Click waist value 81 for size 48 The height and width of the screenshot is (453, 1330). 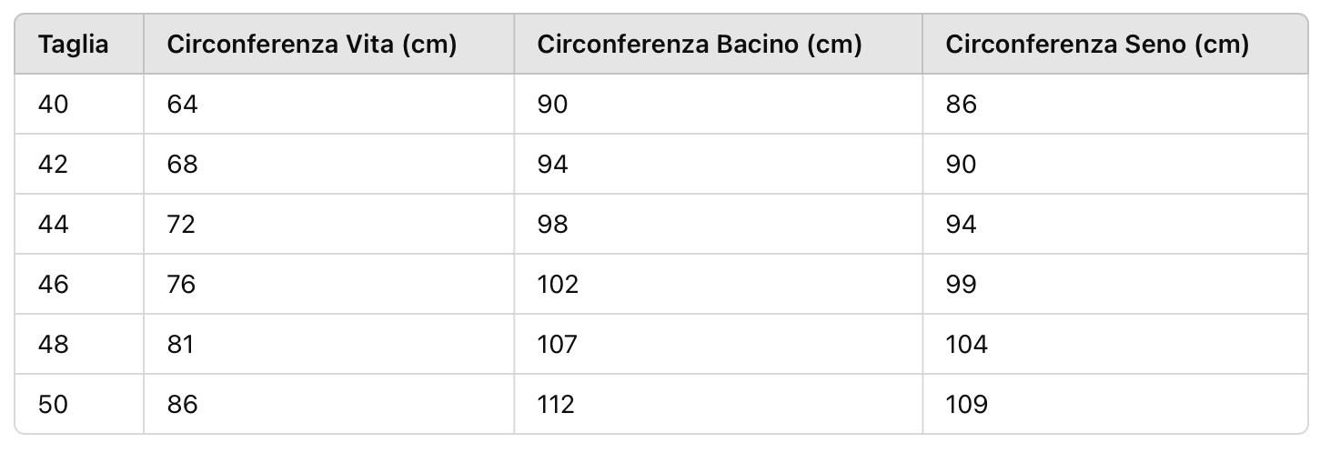pyautogui.click(x=181, y=345)
